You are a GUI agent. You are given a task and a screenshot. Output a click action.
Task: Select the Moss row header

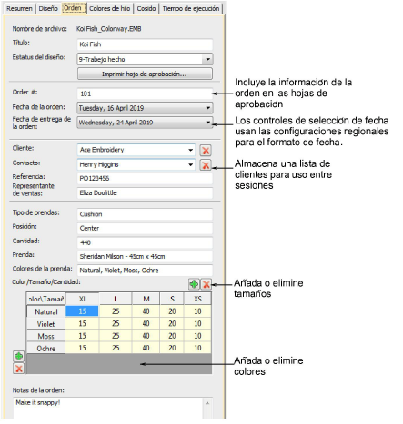click(46, 336)
